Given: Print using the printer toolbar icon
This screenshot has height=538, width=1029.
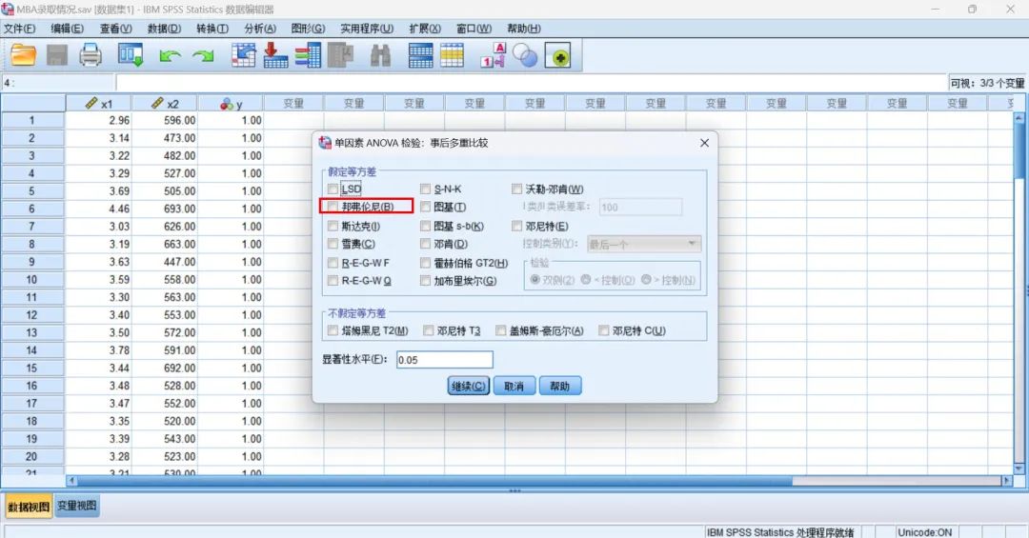Looking at the screenshot, I should (91, 56).
